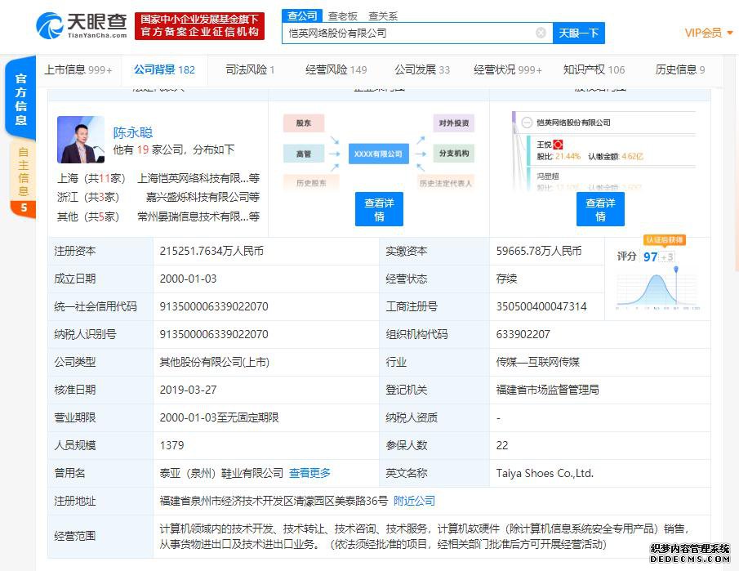Screen dimensions: 739x571
Task: Click the national fund official banner
Action: [199, 25]
